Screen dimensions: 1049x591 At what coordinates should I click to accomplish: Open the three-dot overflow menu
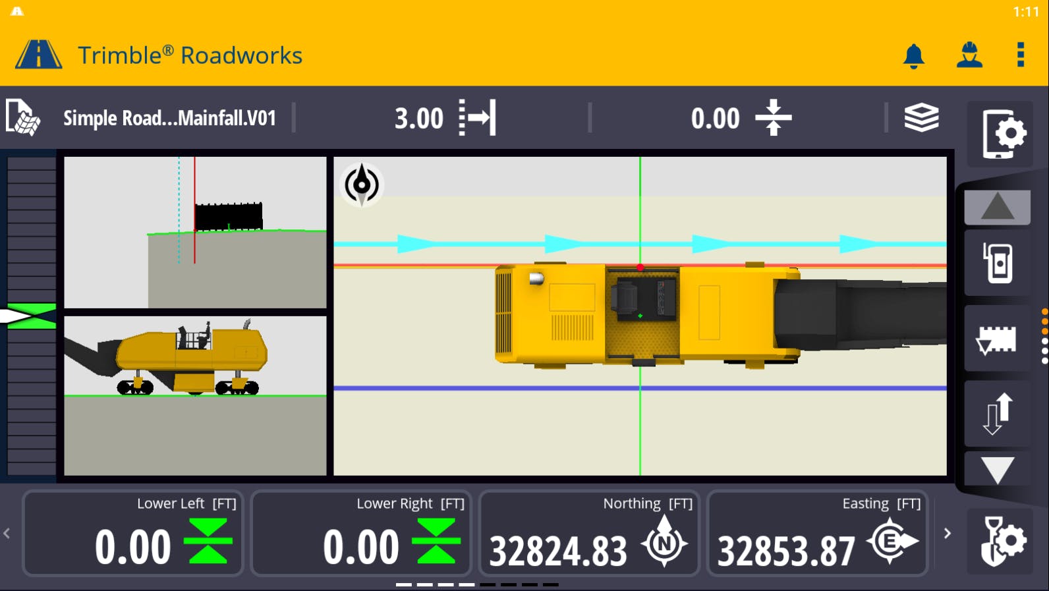click(x=1021, y=55)
